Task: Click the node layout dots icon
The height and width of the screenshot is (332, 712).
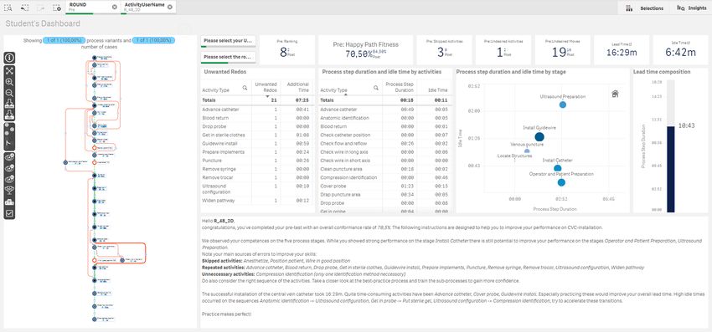Action: [9, 130]
